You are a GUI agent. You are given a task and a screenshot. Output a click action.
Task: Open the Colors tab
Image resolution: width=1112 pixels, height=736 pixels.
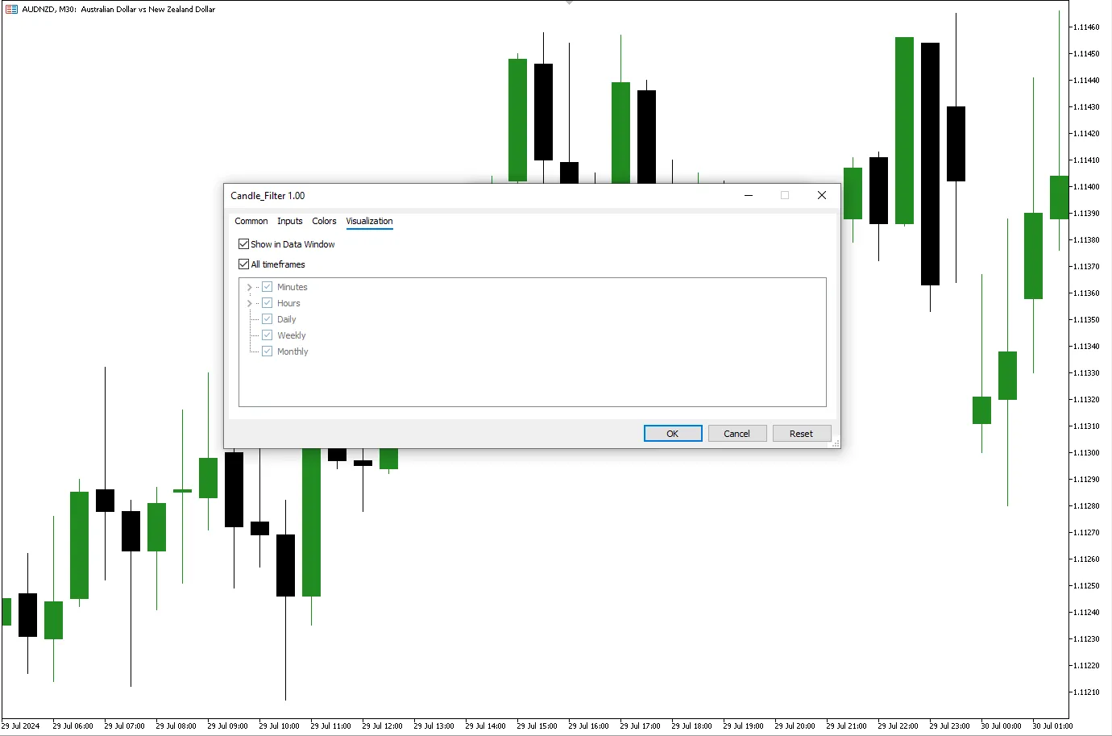point(325,221)
